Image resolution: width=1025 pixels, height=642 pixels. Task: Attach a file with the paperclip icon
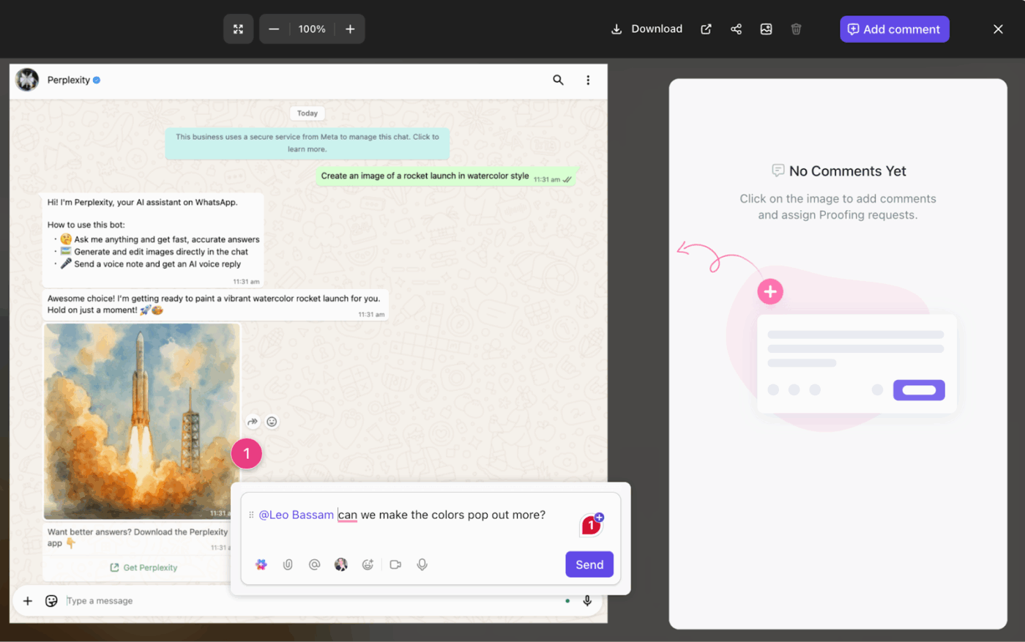pyautogui.click(x=288, y=564)
